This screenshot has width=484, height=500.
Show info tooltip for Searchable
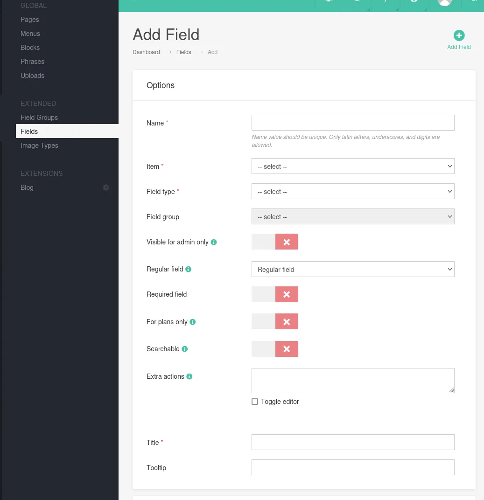click(x=185, y=349)
